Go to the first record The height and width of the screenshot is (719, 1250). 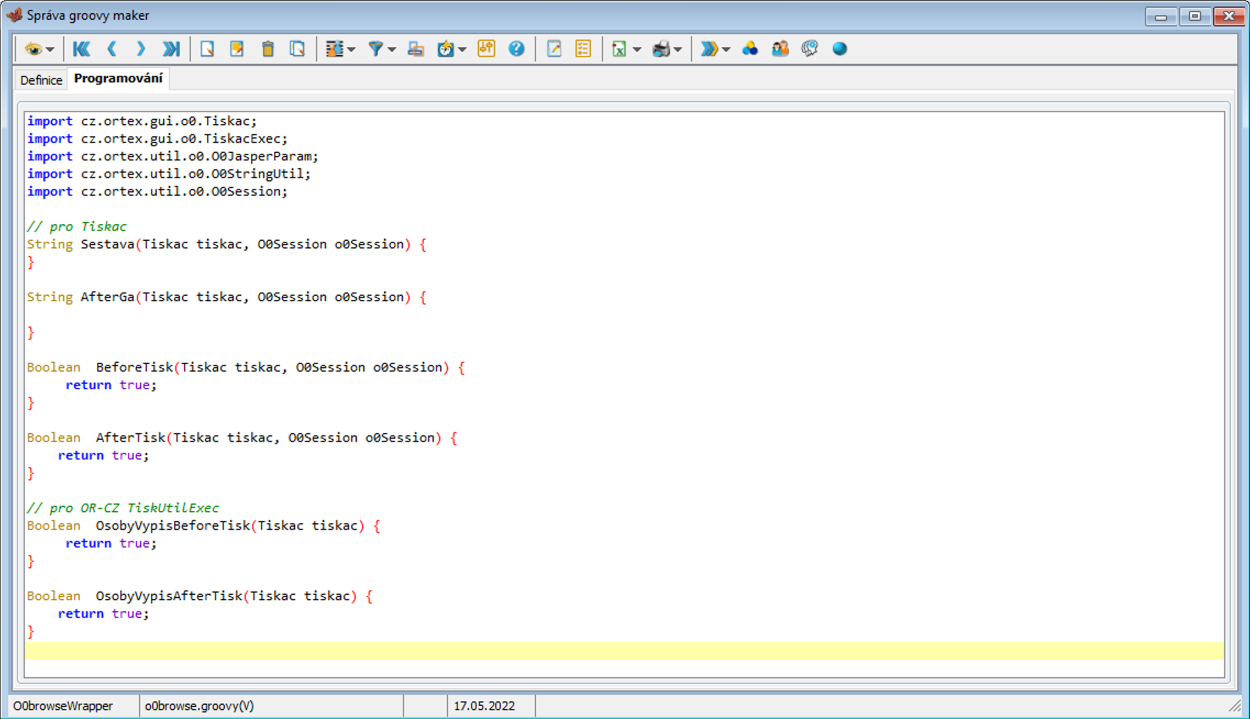pyautogui.click(x=81, y=49)
